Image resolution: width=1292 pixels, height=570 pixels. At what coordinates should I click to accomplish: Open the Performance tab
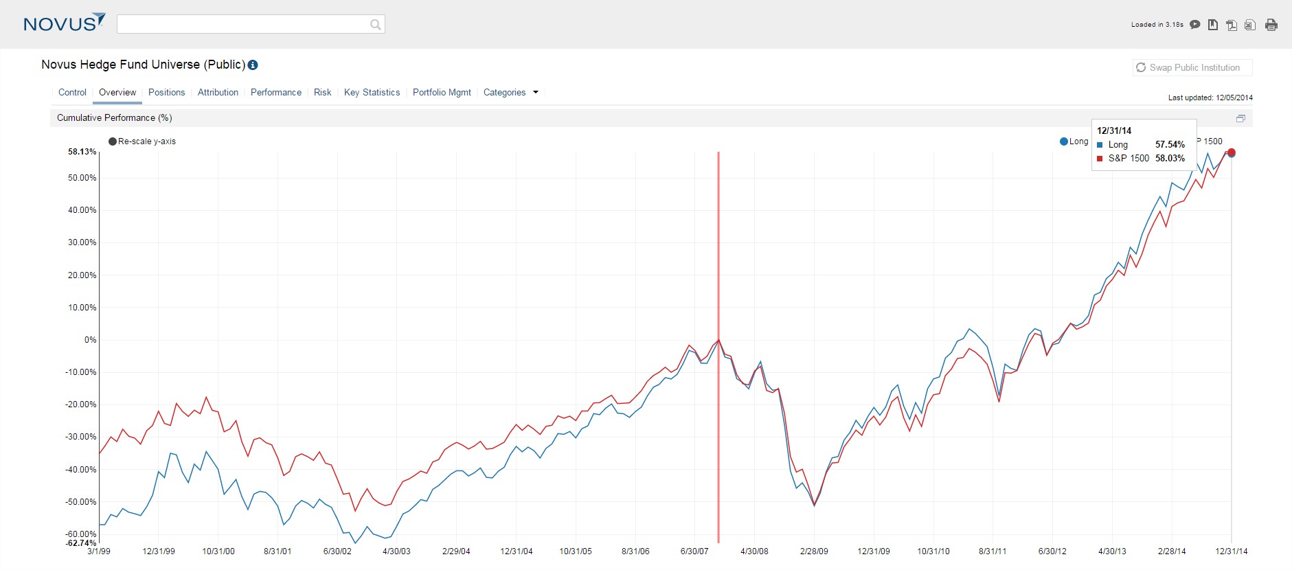coord(276,93)
